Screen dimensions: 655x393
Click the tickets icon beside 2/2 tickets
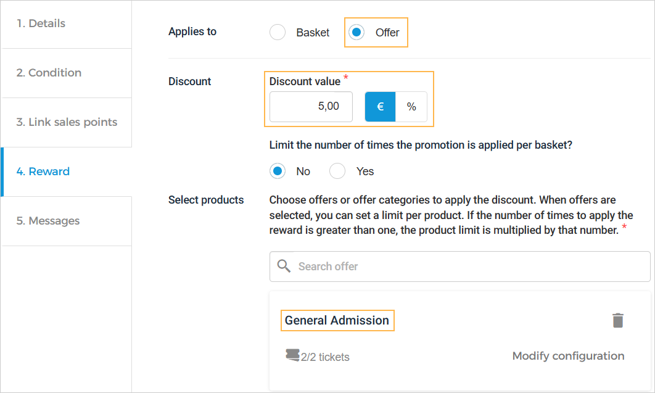[x=292, y=355]
